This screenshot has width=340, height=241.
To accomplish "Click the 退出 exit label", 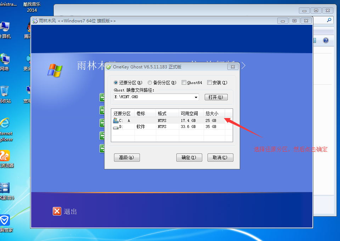I will 70,212.
